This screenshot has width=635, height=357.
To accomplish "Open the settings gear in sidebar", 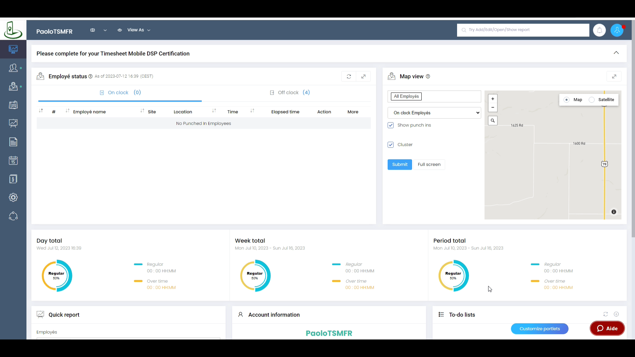I will point(13,198).
